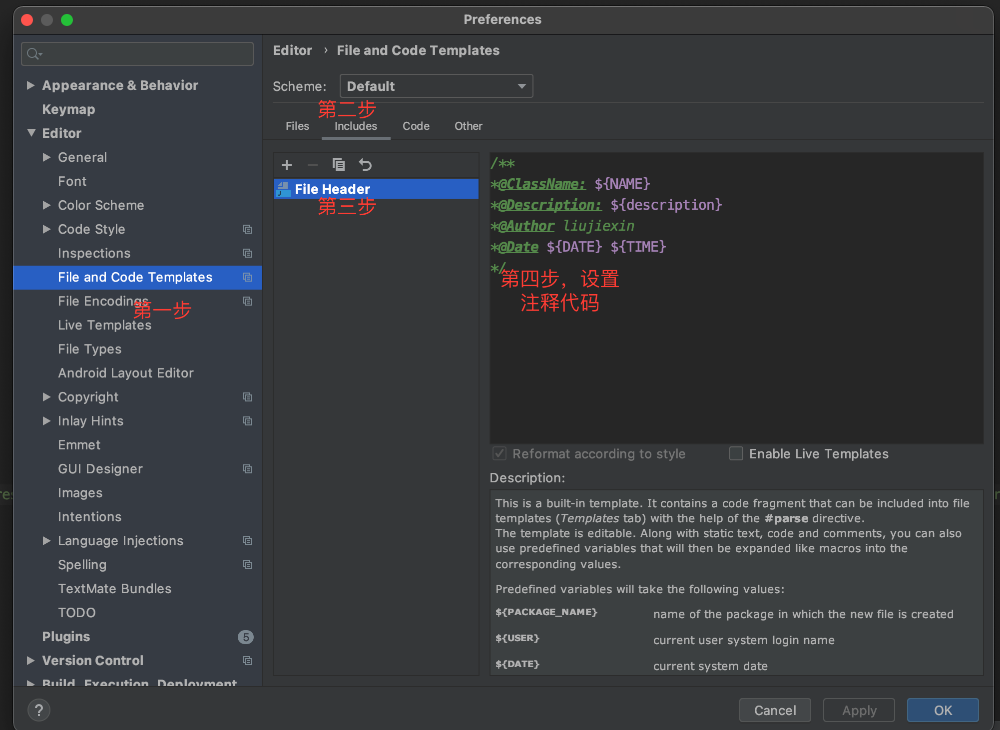Screen dimensions: 1000x730
Task: Open TextMate Bundles settings
Action: pos(114,589)
